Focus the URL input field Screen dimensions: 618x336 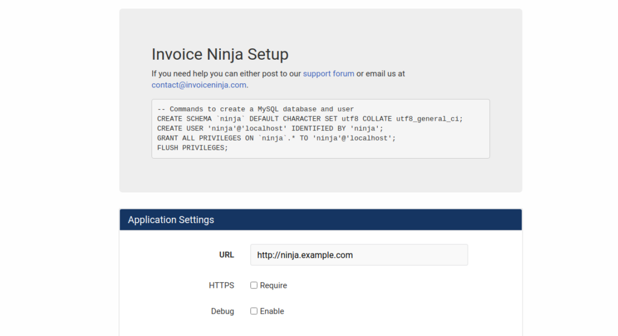click(x=359, y=255)
